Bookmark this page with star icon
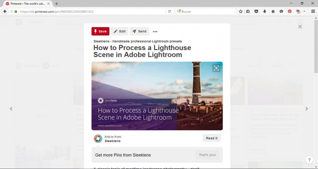Screen dimensions: 318x169 (241, 12)
